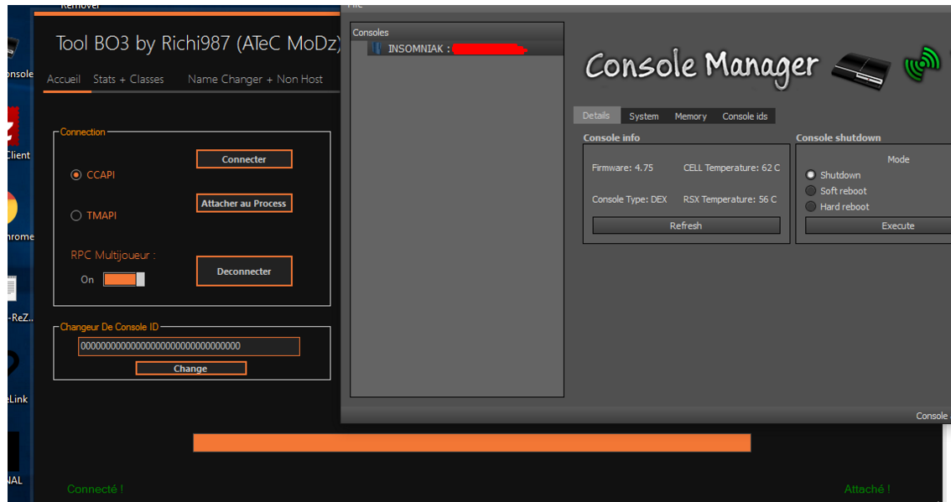Screen dimensions: 951x502
Task: Click the Refresh button under Console info
Action: point(686,225)
